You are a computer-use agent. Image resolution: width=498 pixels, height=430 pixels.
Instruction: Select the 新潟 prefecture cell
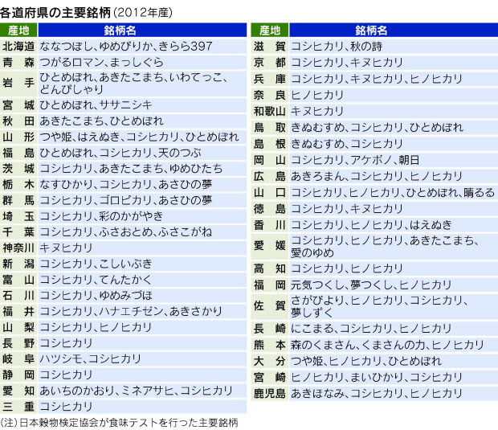click(x=18, y=264)
